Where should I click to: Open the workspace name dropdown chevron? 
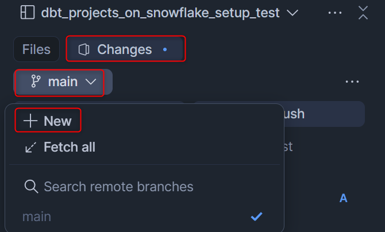pos(292,13)
